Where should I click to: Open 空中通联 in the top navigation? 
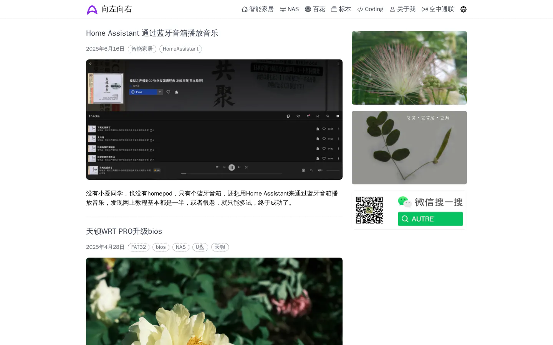(438, 9)
